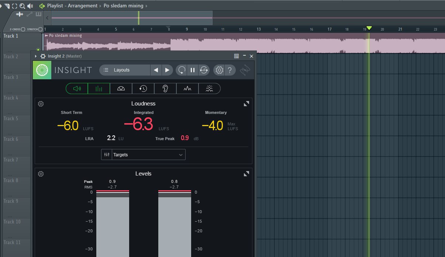Open the Insight 2 plugin options arrow
The image size is (445, 257).
(x=36, y=56)
